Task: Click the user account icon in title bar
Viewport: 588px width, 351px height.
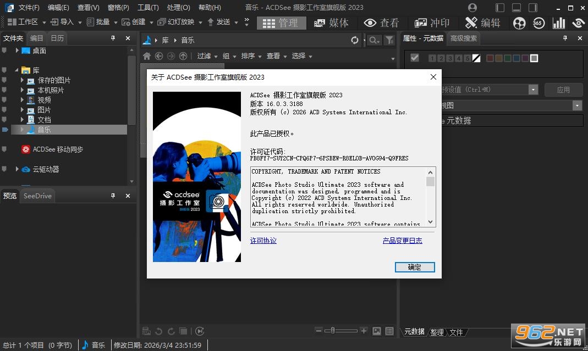Action: point(472,8)
